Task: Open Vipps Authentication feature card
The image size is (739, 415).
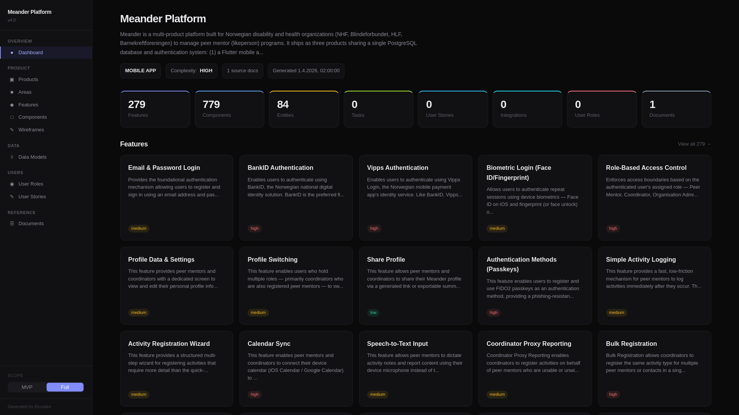Action: click(416, 198)
